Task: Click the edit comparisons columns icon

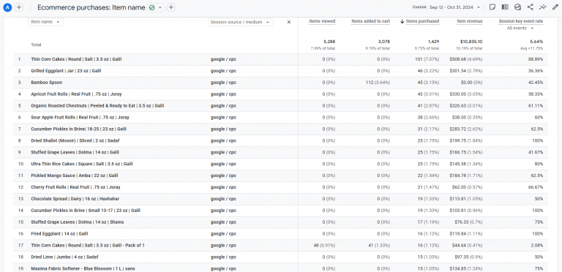Action: [x=505, y=7]
